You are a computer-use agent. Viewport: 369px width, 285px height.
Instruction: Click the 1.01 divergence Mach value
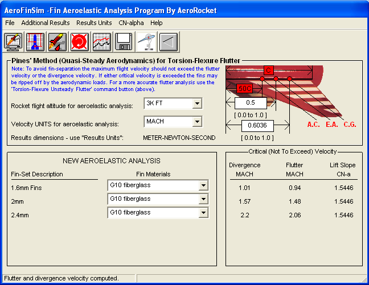[244, 188]
